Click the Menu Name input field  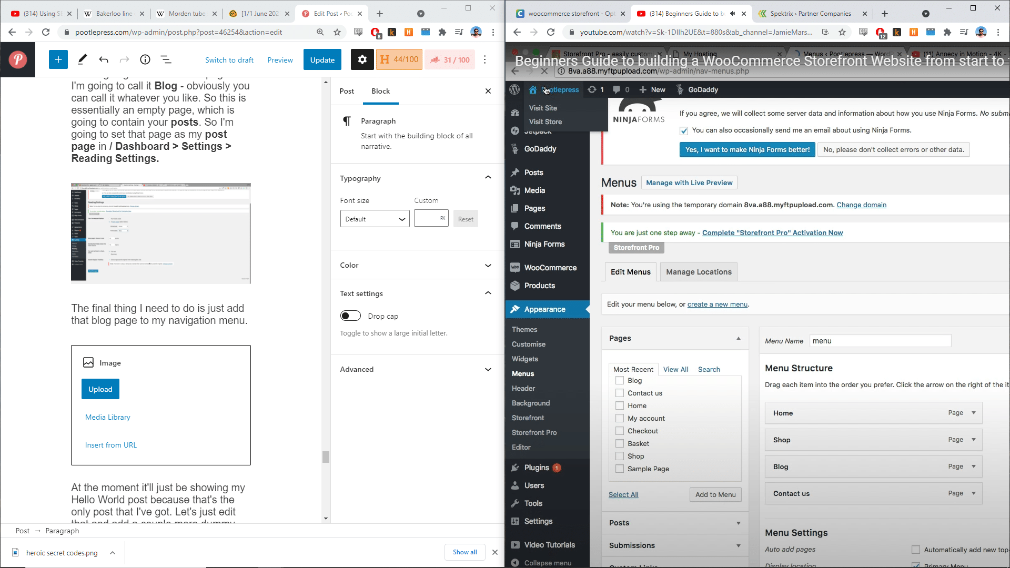click(x=880, y=341)
